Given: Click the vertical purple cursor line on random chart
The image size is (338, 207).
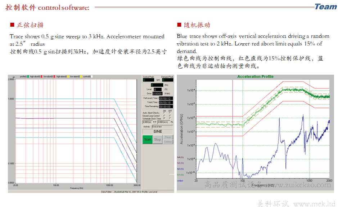Looking at the screenshot, I should click(233, 129).
